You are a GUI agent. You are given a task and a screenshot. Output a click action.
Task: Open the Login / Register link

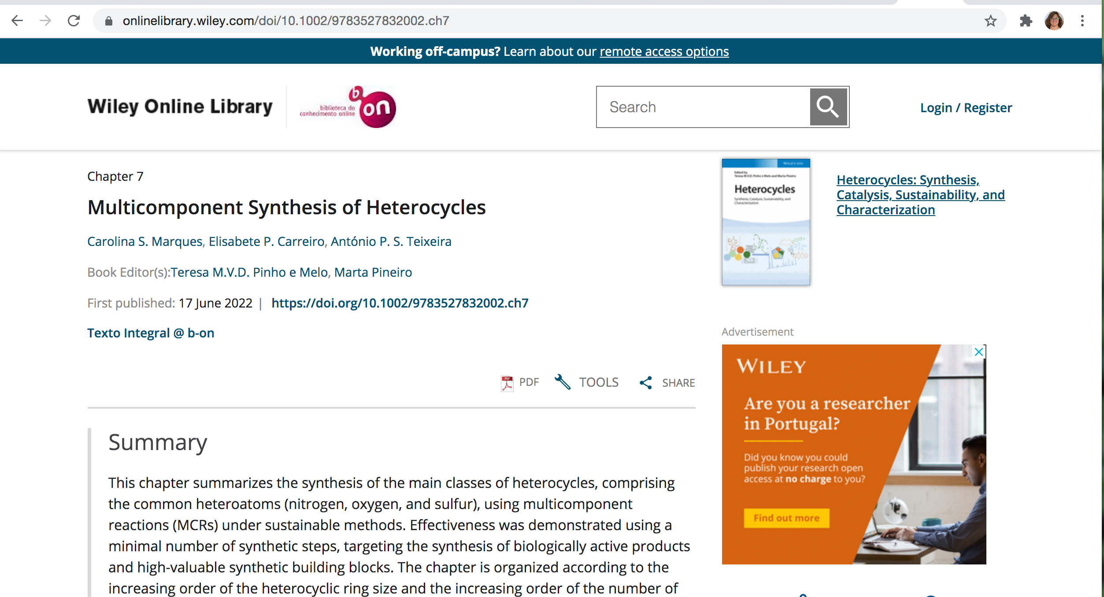966,108
